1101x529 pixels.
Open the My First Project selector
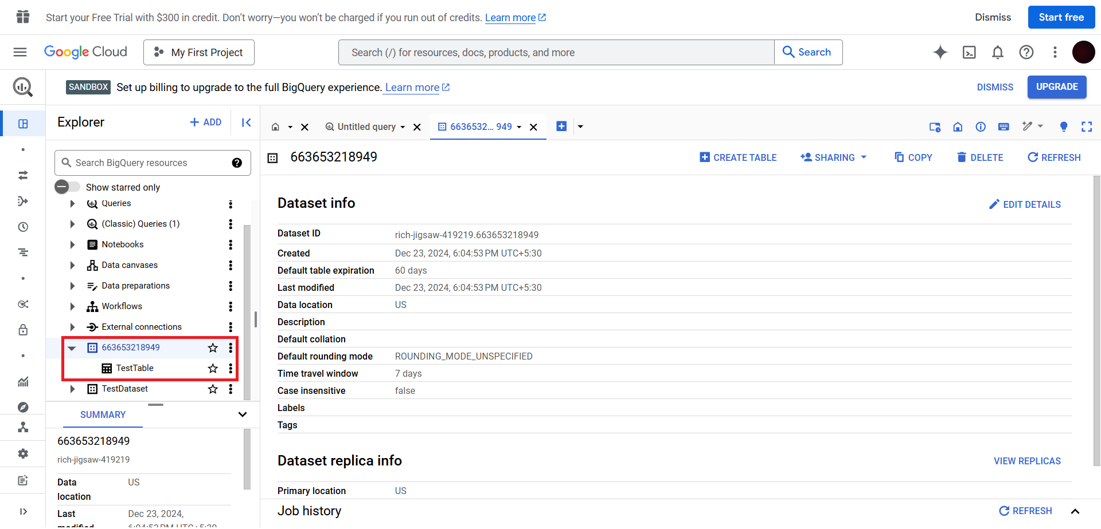click(x=199, y=53)
